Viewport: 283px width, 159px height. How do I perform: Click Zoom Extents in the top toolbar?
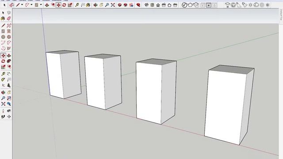(x=113, y=5)
